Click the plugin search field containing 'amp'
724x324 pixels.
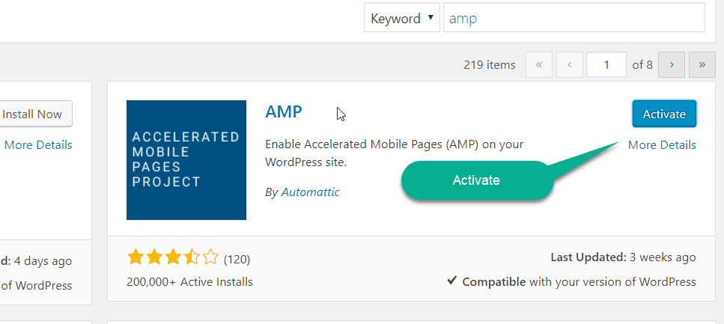tap(574, 19)
